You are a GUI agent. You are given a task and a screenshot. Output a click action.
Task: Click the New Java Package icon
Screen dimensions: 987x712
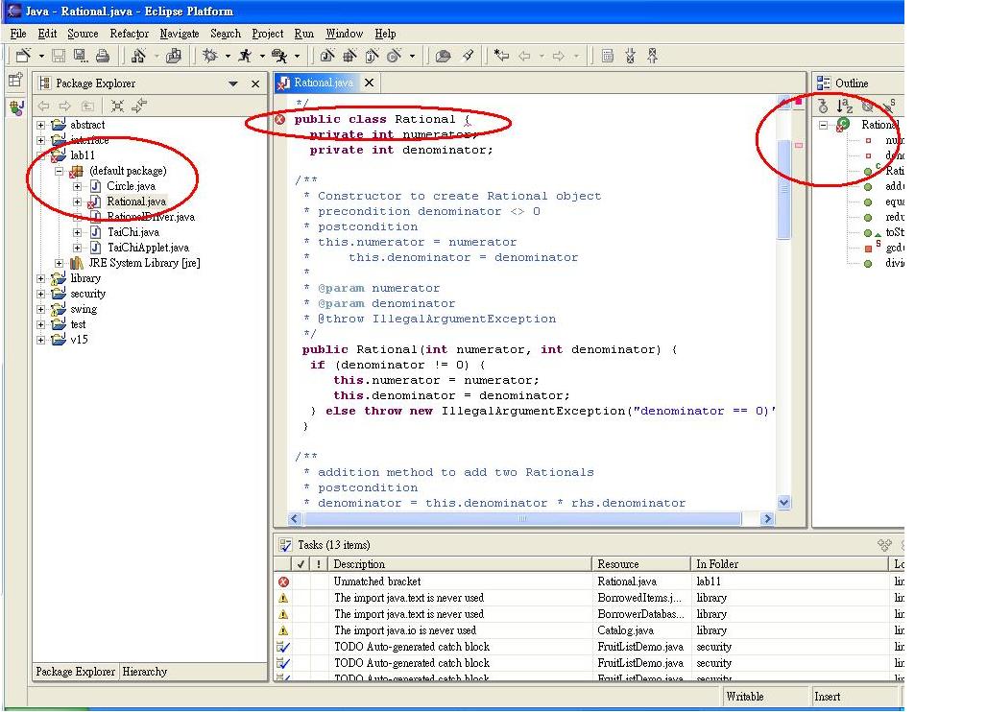point(349,56)
